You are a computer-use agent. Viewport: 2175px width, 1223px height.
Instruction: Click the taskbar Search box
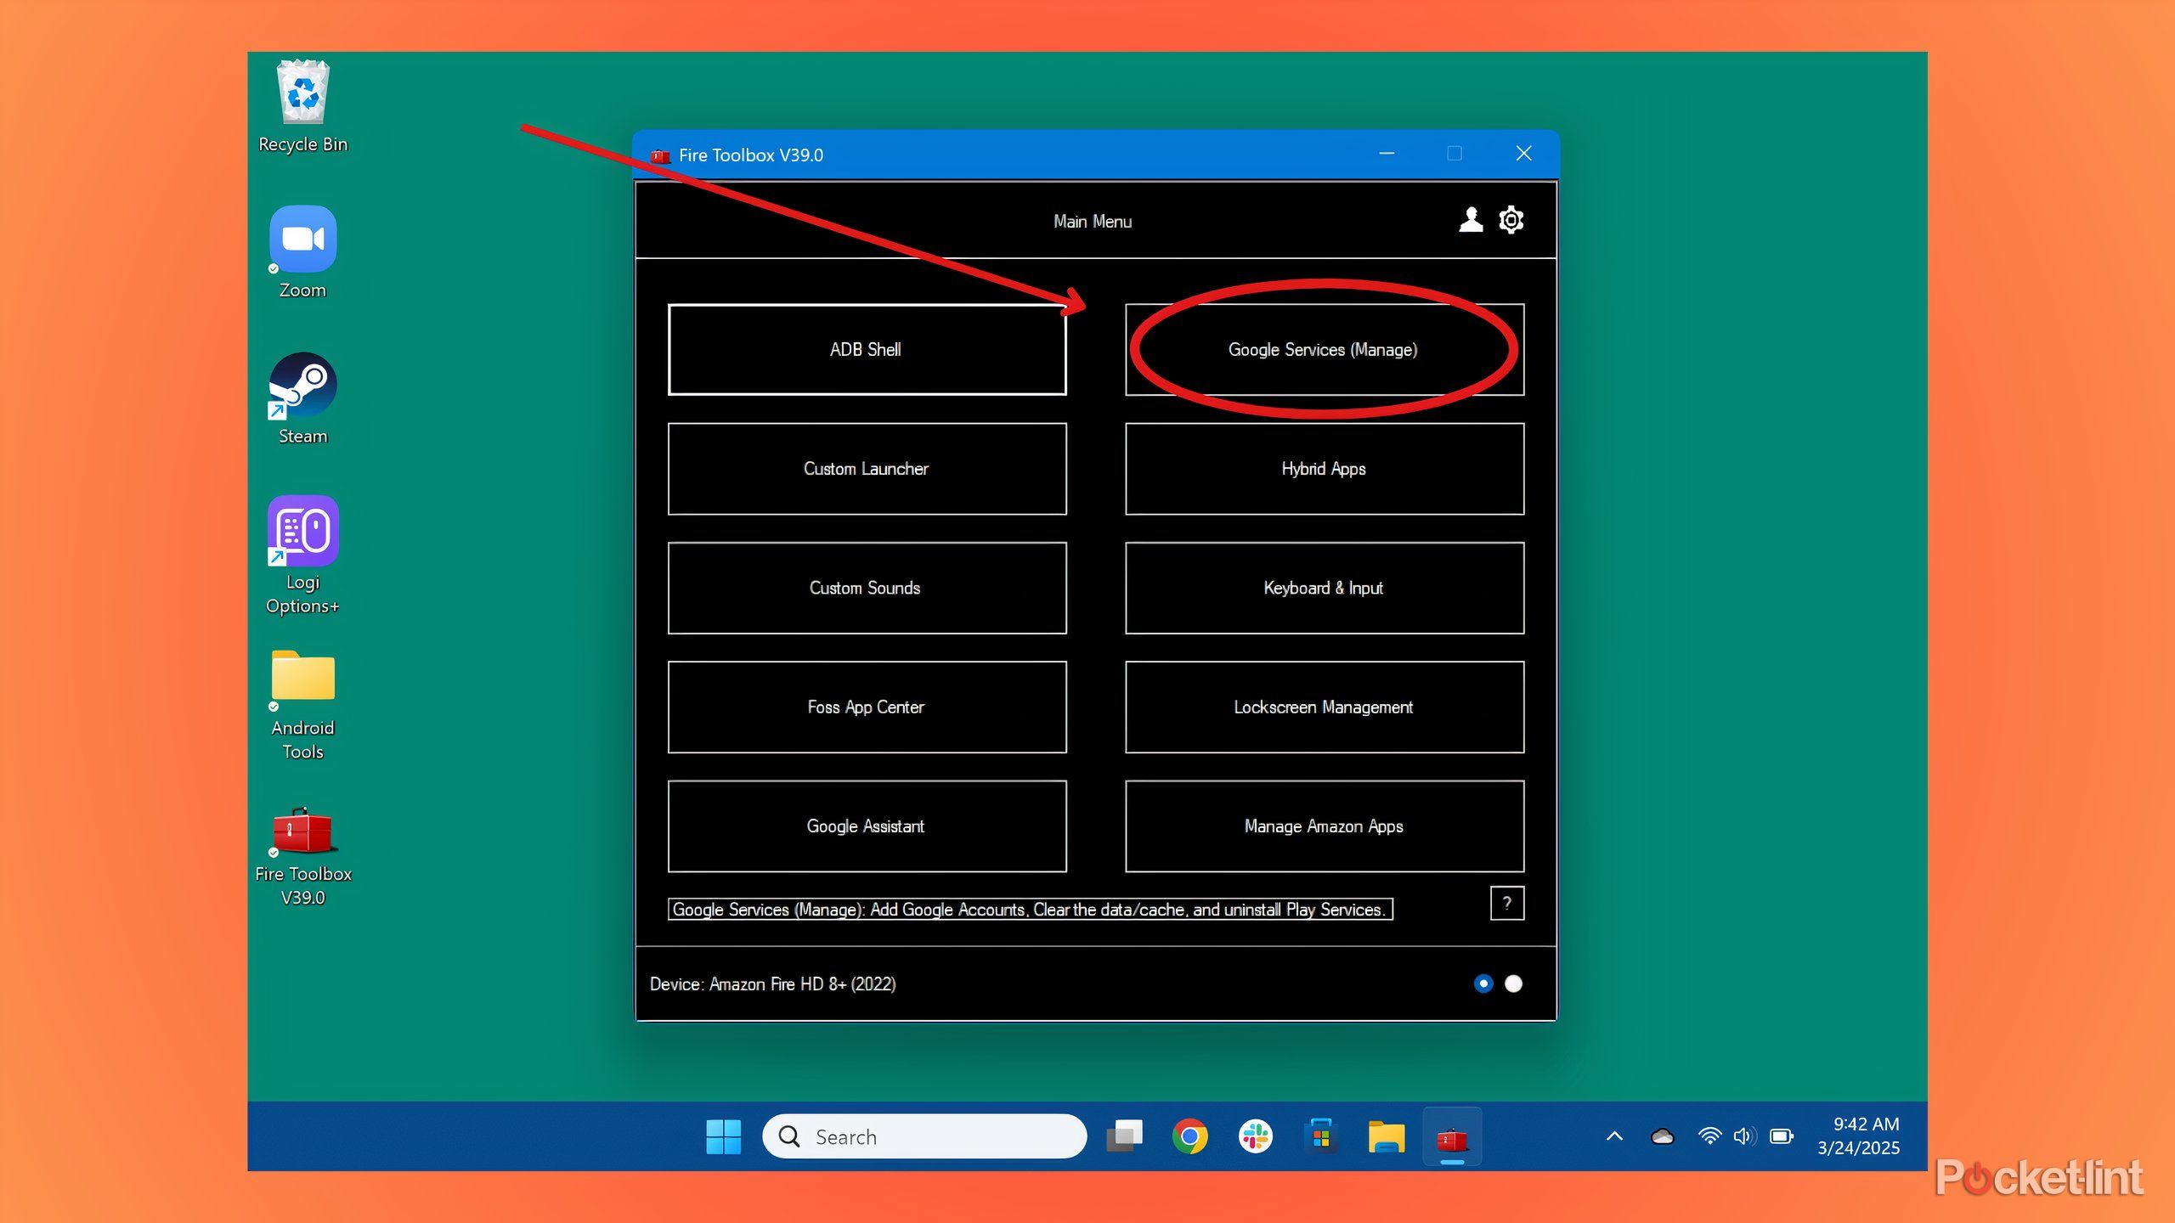[924, 1136]
